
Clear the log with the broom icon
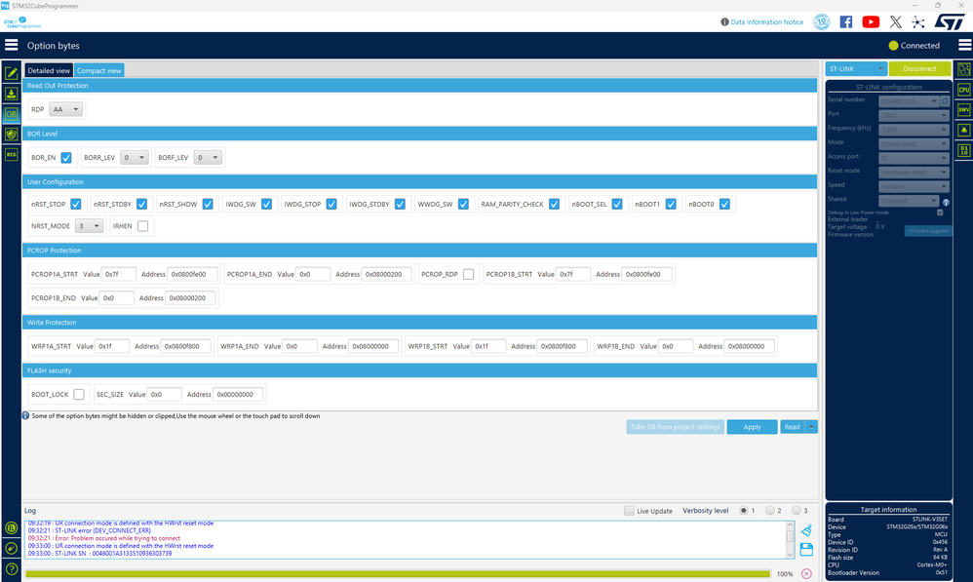[x=806, y=530]
